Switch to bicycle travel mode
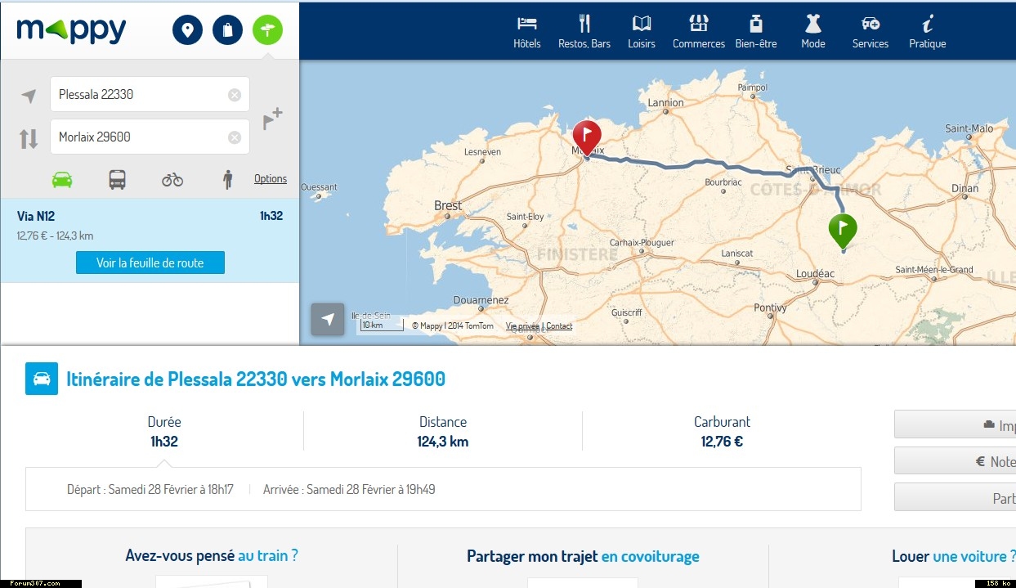1016x588 pixels. tap(172, 180)
